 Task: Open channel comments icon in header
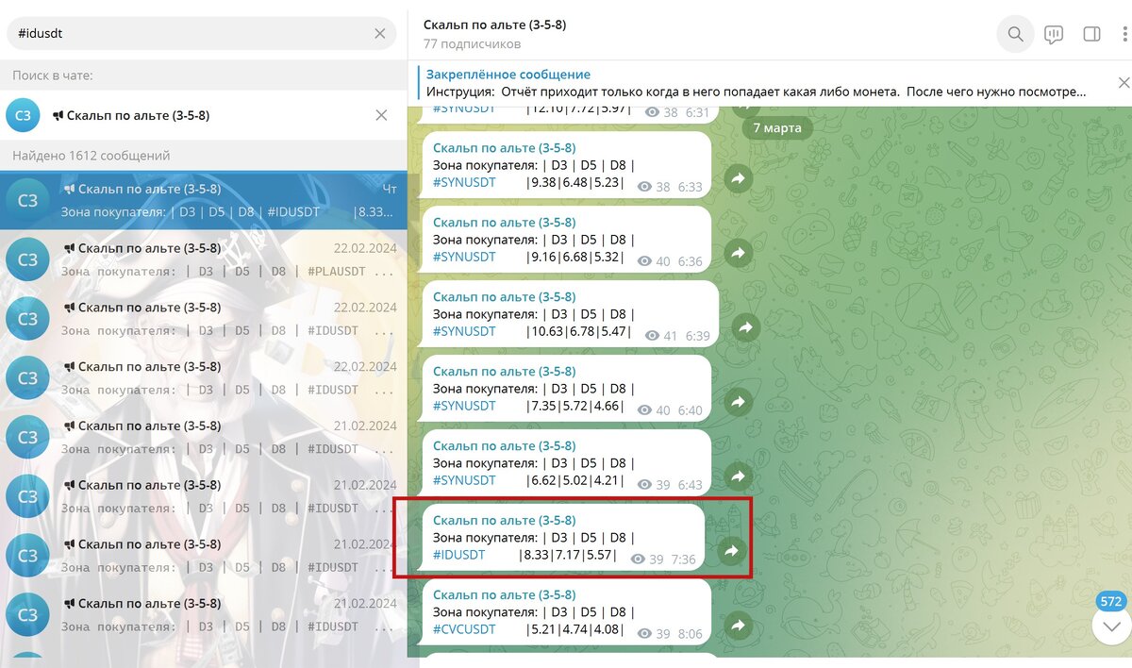pos(1054,35)
